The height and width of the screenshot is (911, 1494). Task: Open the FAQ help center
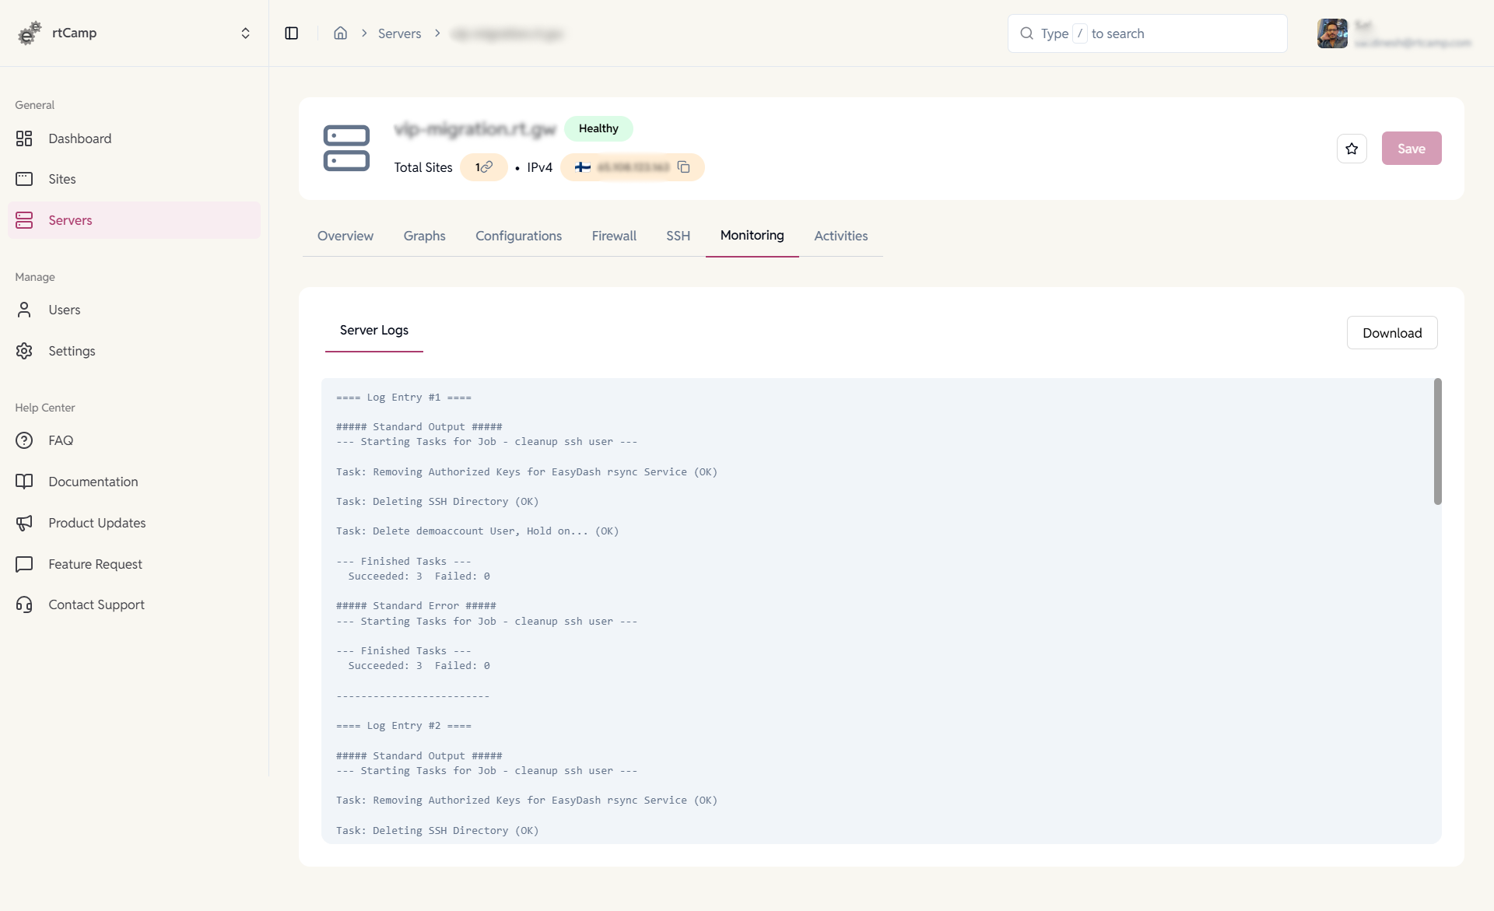tap(60, 440)
